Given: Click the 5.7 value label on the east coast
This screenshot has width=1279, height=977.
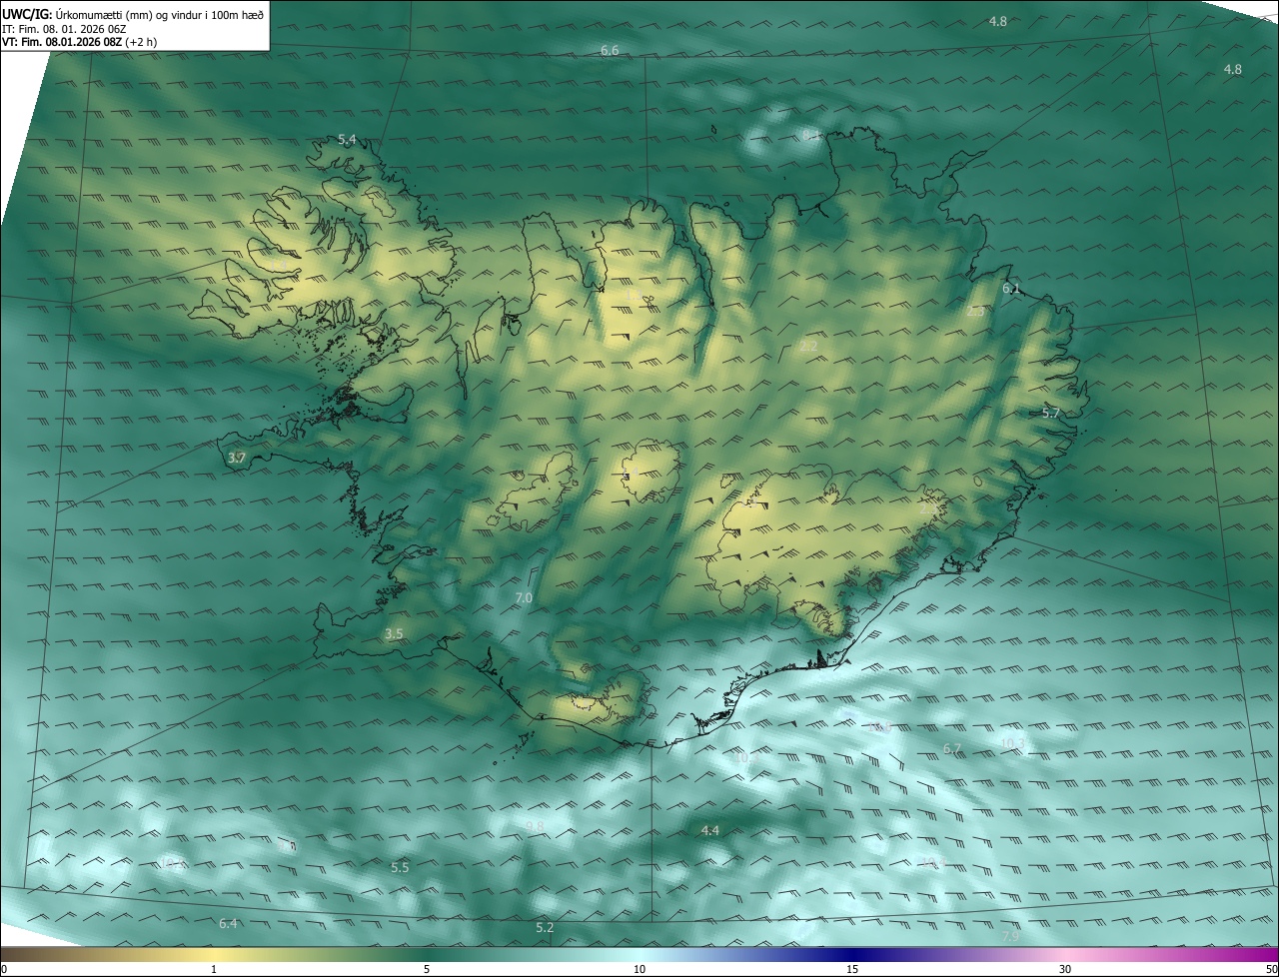Looking at the screenshot, I should tap(1051, 413).
